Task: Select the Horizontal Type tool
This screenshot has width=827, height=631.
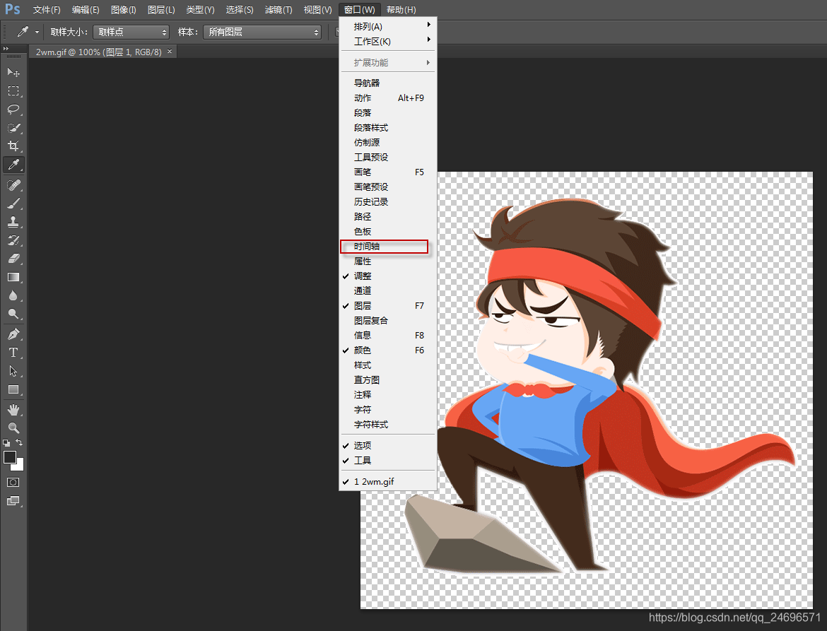Action: (13, 353)
